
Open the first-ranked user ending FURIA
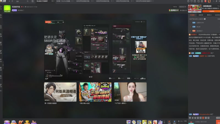click(x=200, y=23)
